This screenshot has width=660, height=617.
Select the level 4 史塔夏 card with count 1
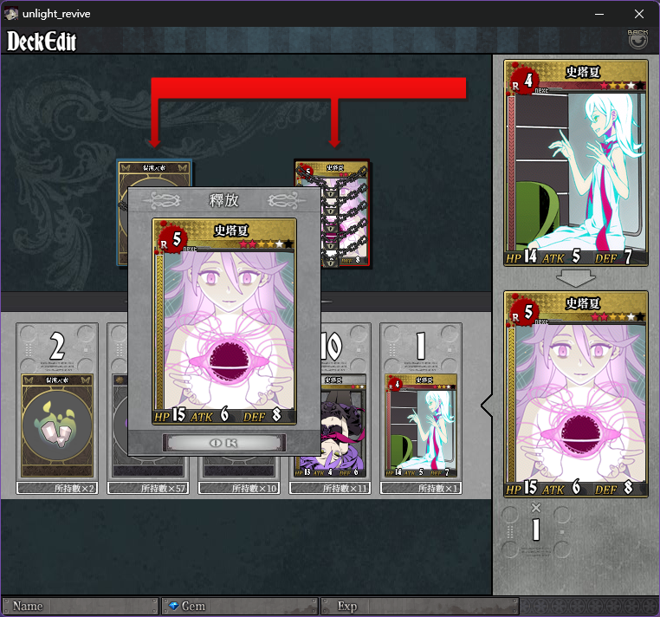coord(421,425)
